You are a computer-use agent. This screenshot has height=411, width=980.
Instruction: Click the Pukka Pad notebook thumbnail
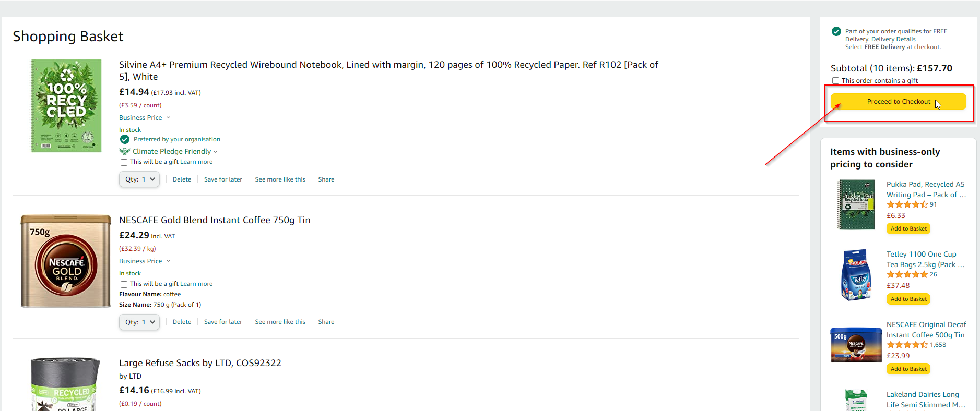click(x=856, y=205)
